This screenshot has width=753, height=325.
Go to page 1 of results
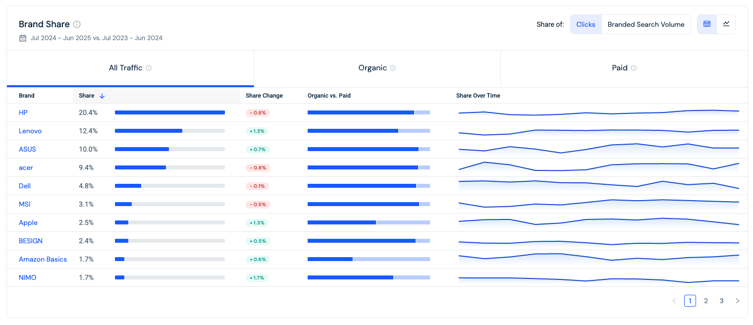[690, 301]
